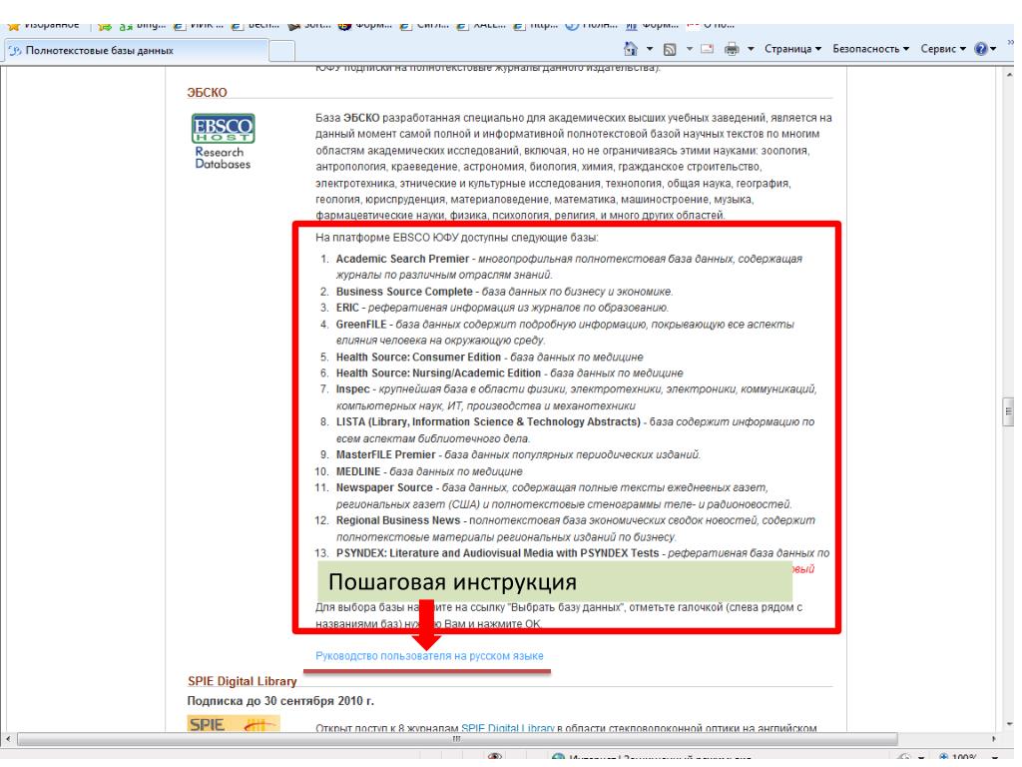Select the Полнотекстовые базы данных tab
The height and width of the screenshot is (767, 1022).
[x=136, y=51]
